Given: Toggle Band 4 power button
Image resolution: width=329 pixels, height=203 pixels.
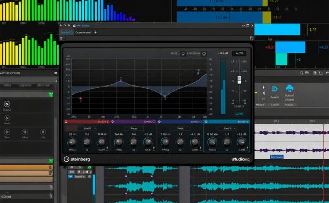Looking at the screenshot, I should click(x=206, y=122).
